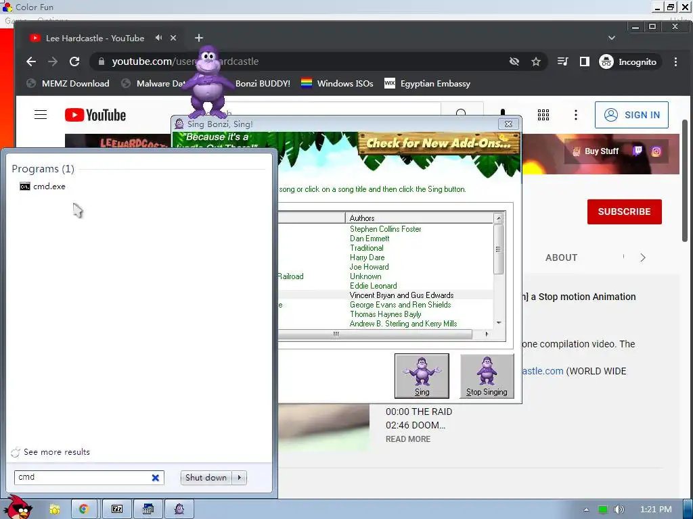
Task: Show more channel tabs with the right chevron
Action: [x=643, y=257]
